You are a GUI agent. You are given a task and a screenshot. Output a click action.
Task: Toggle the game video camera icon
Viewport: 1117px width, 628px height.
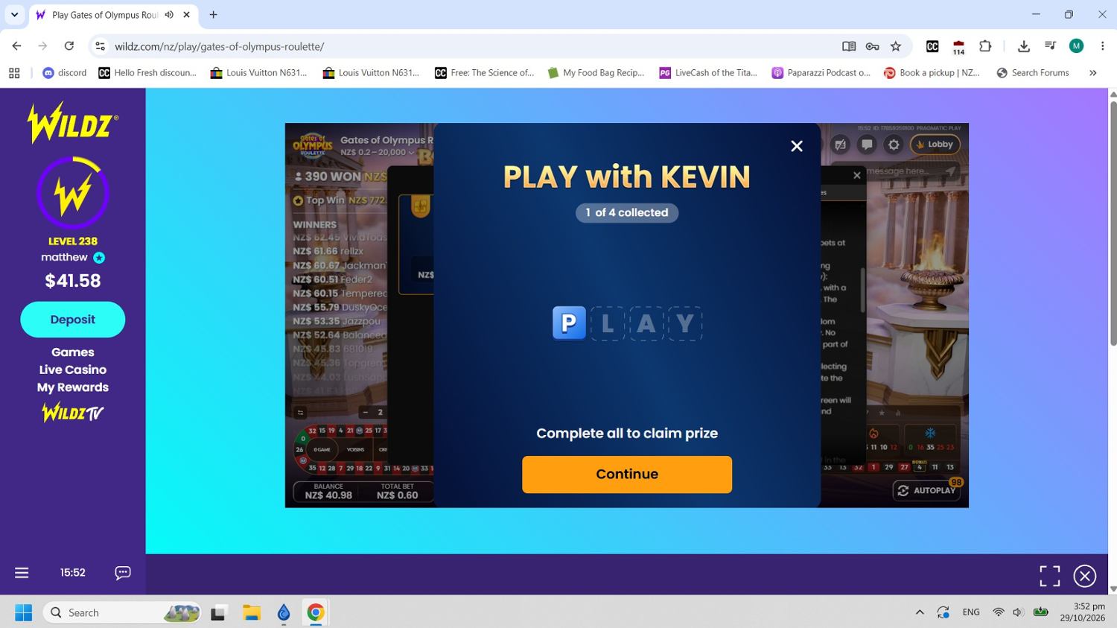coord(840,145)
